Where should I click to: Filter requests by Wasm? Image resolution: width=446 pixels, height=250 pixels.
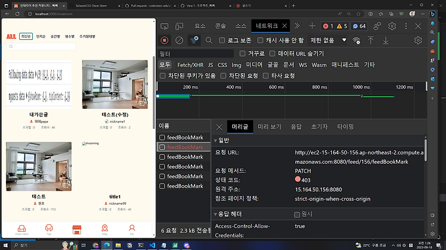[319, 65]
